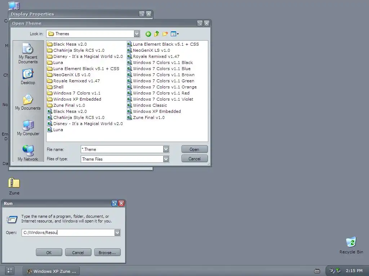Screen dimensions: 369x276
Task: Select the Black Mesa v2.0 theme file
Action: pyautogui.click(x=67, y=111)
